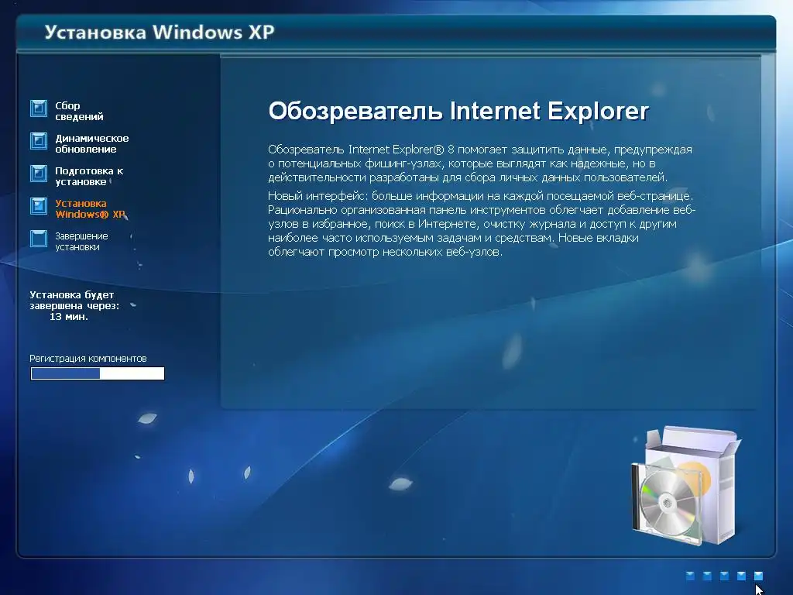The height and width of the screenshot is (595, 793).
Task: Click the step icon beside "Завершение установки"
Action: [39, 239]
